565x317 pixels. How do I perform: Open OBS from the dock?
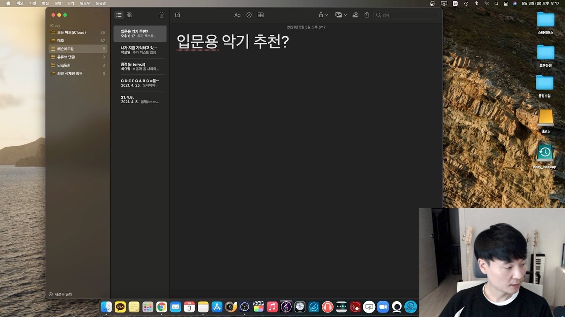[245, 307]
